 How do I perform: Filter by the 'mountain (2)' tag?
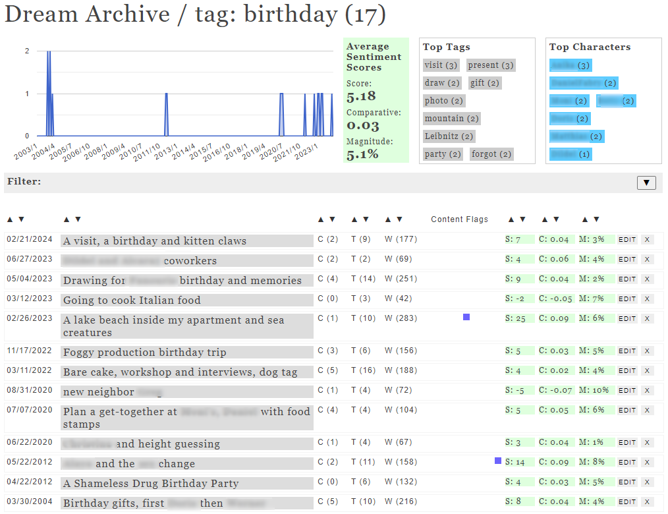[451, 119]
